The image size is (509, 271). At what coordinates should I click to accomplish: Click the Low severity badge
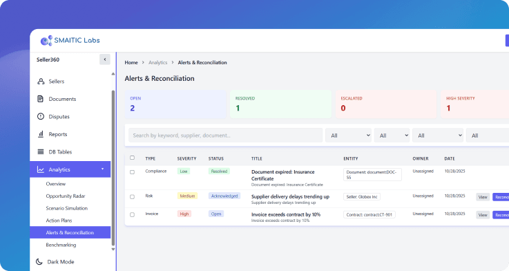tap(184, 171)
